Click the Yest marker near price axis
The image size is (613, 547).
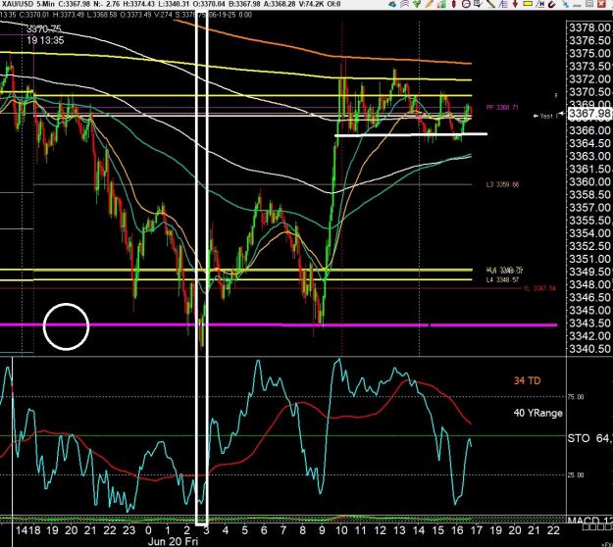click(545, 116)
